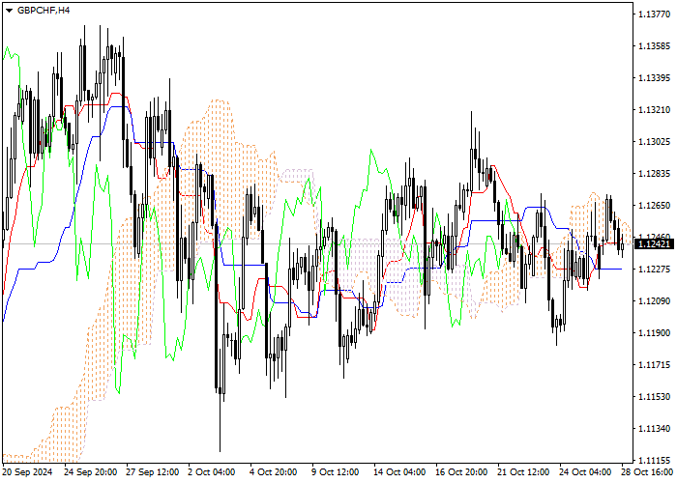Click price level 1.11530 on scale
677x483 pixels.
pos(654,397)
